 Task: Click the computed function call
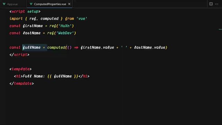[x=56, y=48]
